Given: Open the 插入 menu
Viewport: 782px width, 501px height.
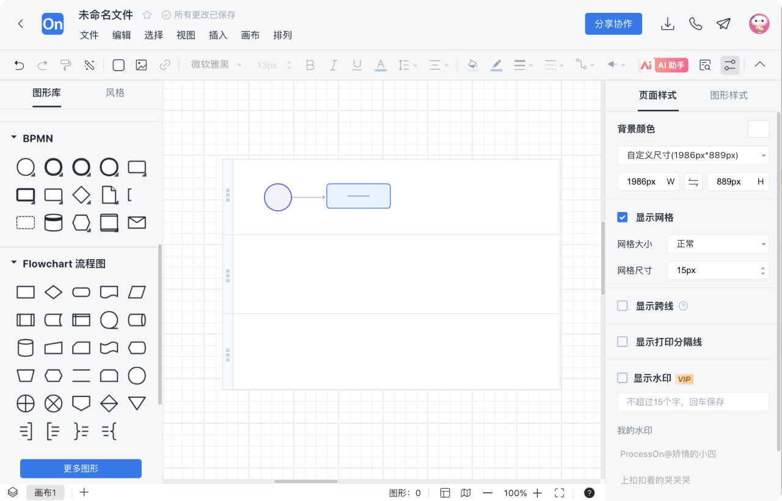Looking at the screenshot, I should tap(218, 35).
